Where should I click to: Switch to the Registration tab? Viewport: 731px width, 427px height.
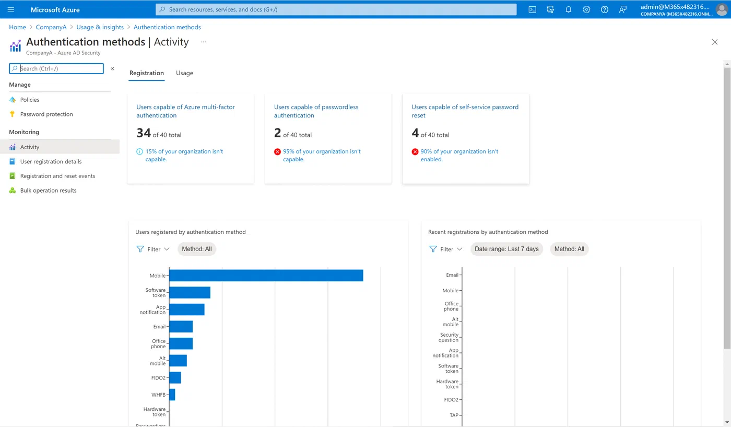[147, 73]
